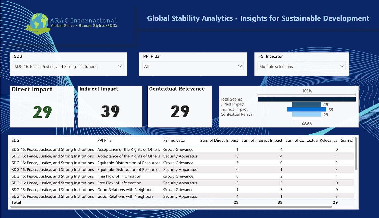379x218 pixels.
Task: Click Security Apparatus in Acceptance of Rights row
Action: point(180,156)
